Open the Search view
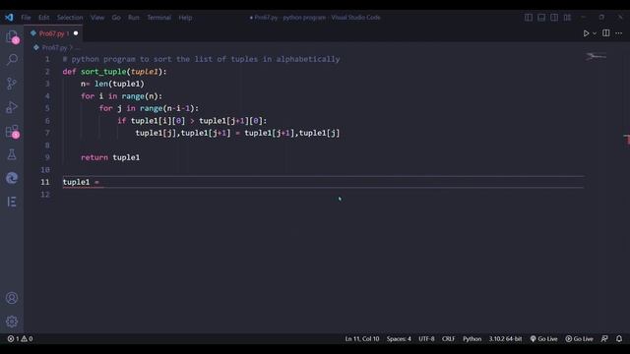630x354 pixels. coord(12,60)
